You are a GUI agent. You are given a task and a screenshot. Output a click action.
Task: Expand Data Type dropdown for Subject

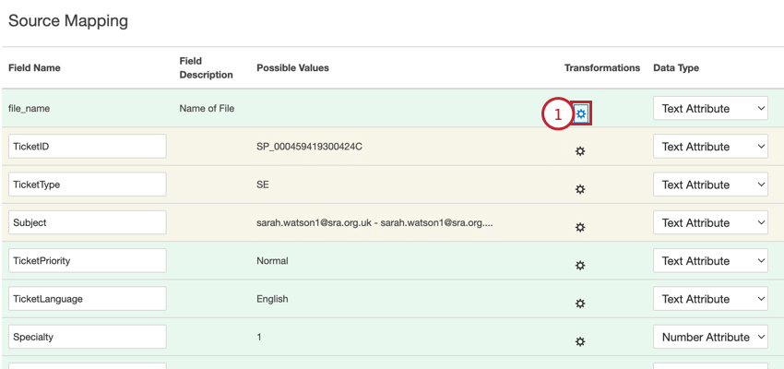pyautogui.click(x=710, y=222)
